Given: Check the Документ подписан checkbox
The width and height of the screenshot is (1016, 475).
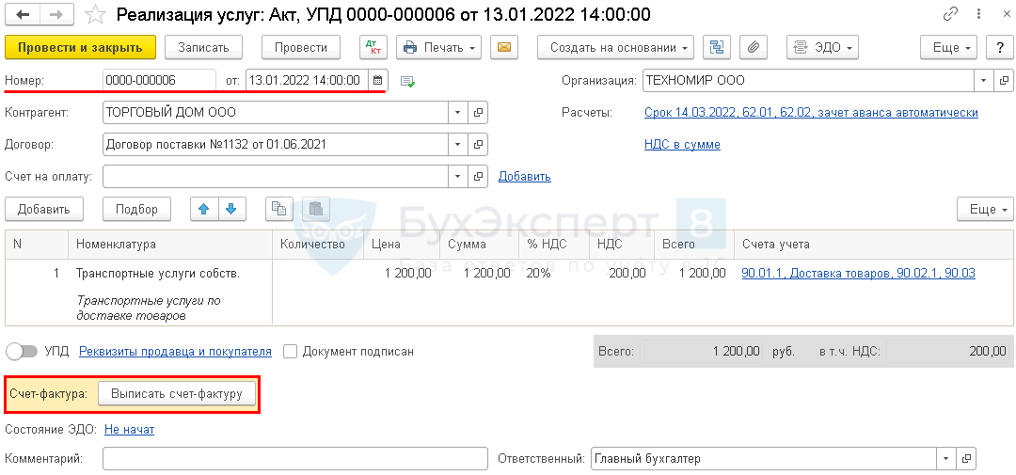Looking at the screenshot, I should [x=291, y=351].
